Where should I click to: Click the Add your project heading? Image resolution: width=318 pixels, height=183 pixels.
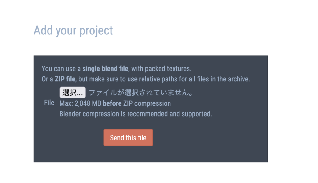coord(73,31)
